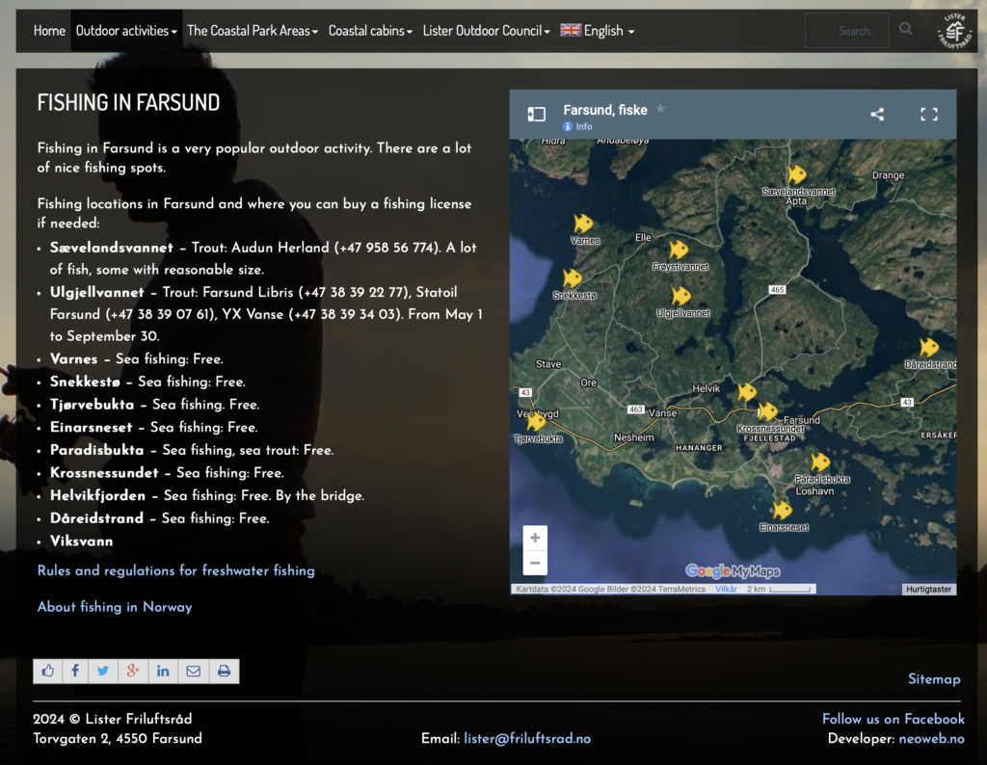
Task: Select the Einarsneset list entry text
Action: click(154, 427)
